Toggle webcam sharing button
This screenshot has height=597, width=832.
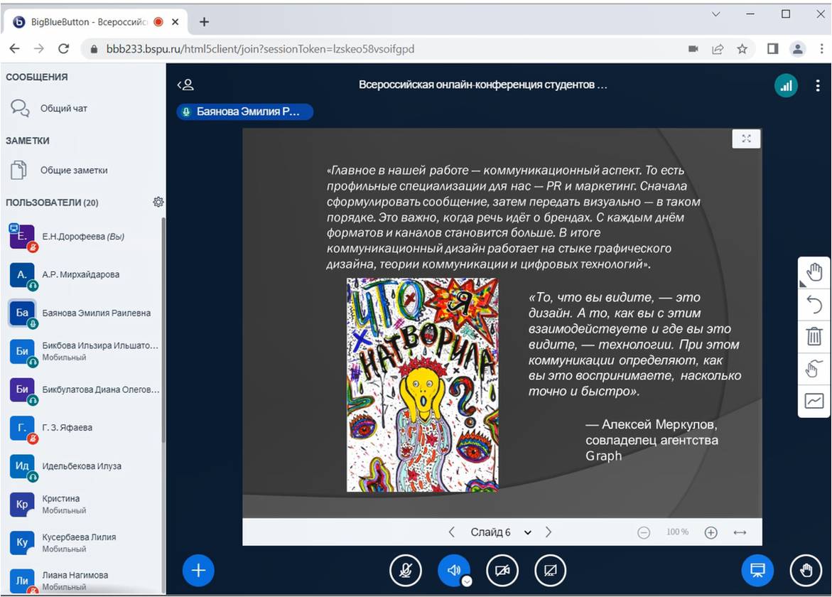click(502, 570)
